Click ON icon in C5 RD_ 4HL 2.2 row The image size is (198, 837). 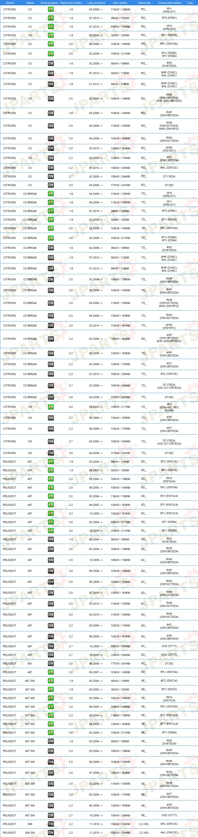[51, 168]
